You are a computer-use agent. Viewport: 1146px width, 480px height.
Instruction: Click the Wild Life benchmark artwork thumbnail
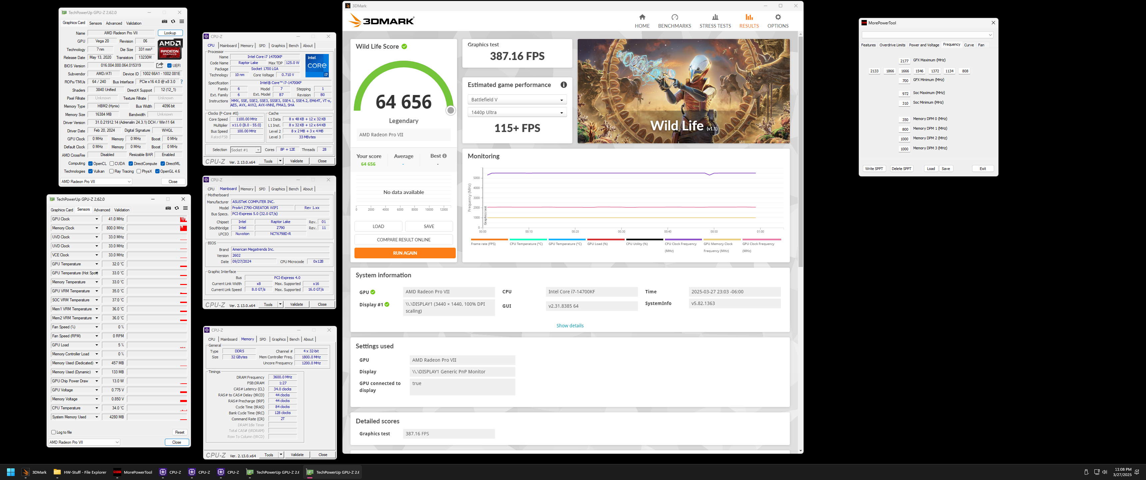click(x=683, y=91)
